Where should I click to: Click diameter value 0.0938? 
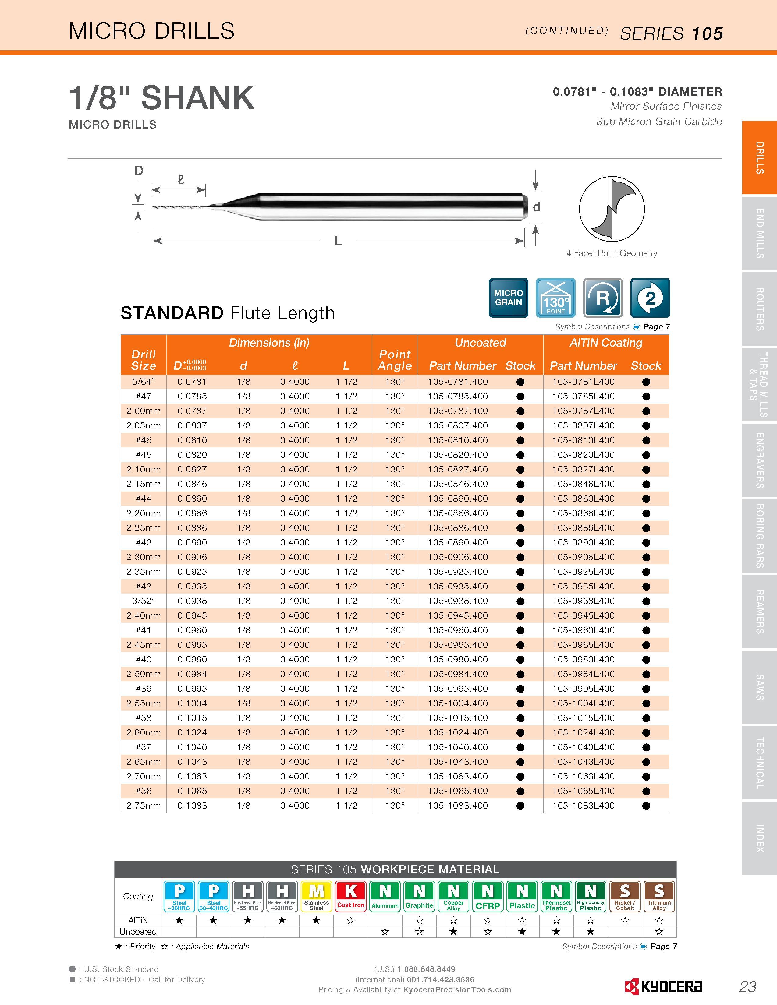point(192,601)
